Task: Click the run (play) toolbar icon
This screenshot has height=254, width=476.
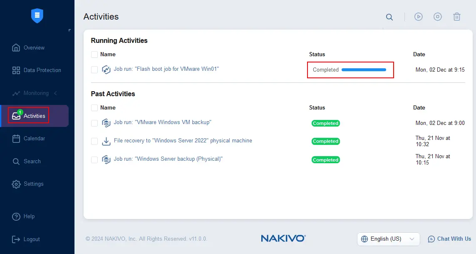Action: click(x=419, y=17)
